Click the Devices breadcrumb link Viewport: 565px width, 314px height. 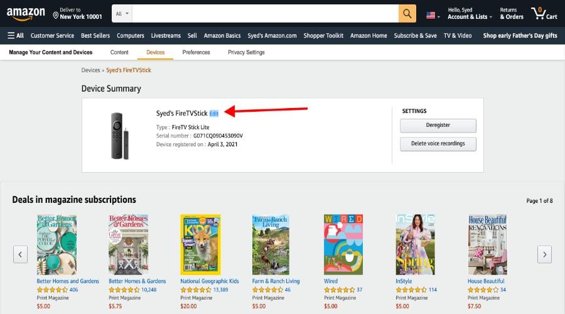(x=91, y=70)
